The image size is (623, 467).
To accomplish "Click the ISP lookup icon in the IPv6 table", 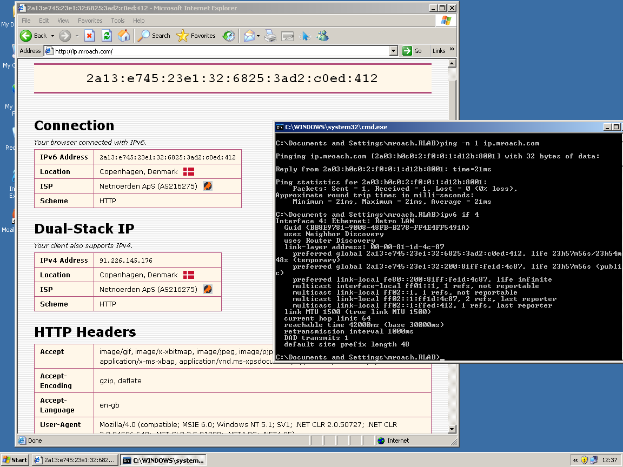I will 208,186.
